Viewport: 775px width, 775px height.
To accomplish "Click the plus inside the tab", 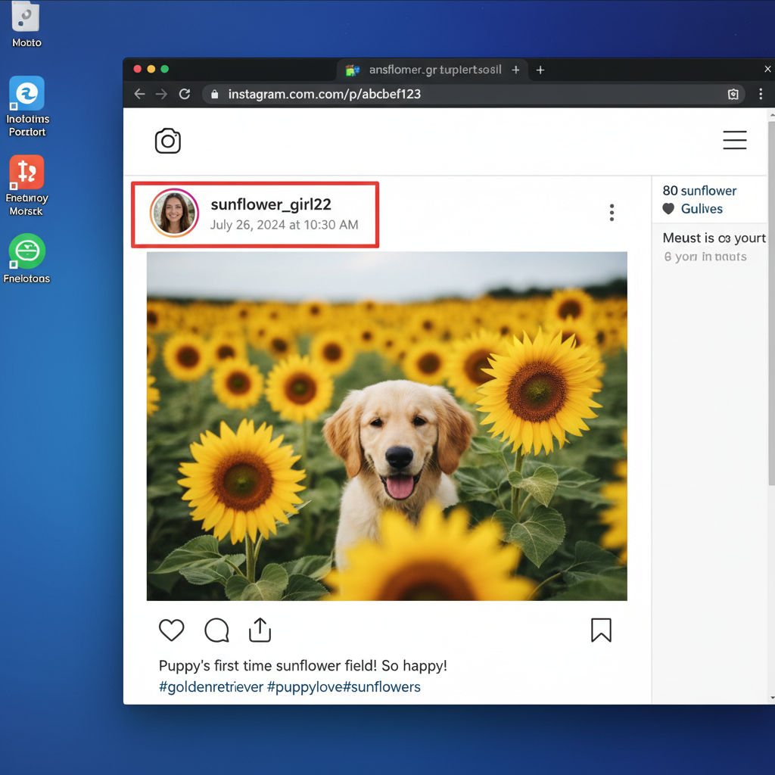I will click(x=515, y=70).
